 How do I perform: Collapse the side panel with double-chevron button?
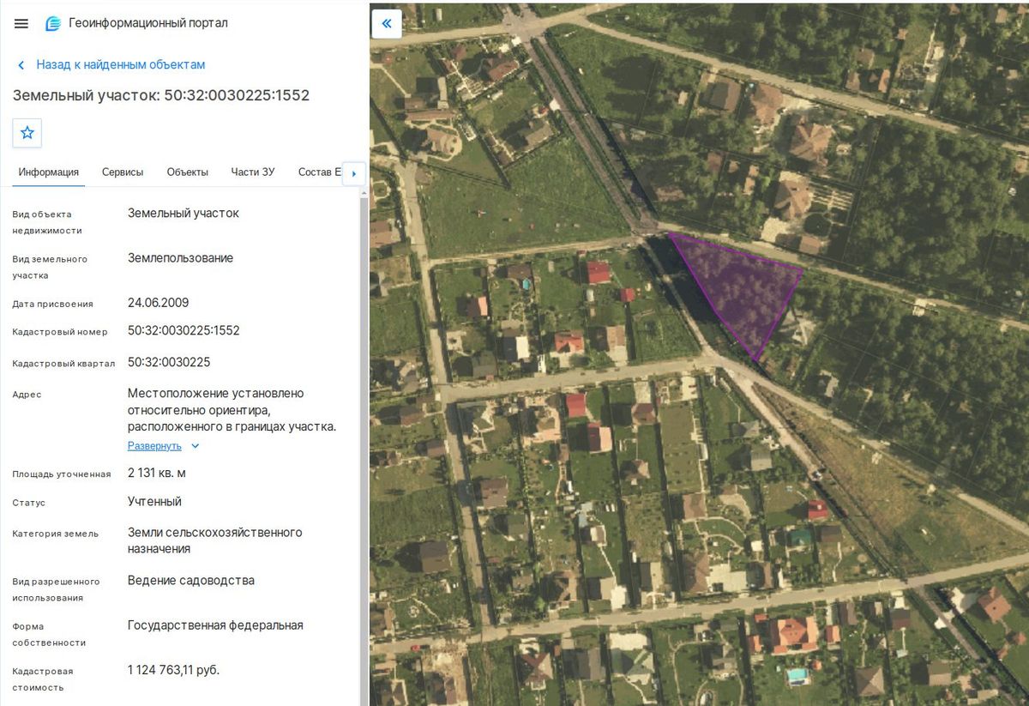pyautogui.click(x=387, y=23)
